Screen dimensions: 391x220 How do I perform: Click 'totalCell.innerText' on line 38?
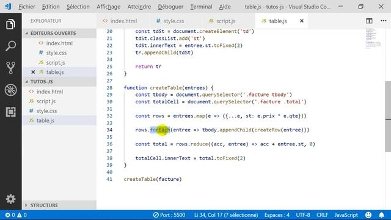tap(163, 158)
